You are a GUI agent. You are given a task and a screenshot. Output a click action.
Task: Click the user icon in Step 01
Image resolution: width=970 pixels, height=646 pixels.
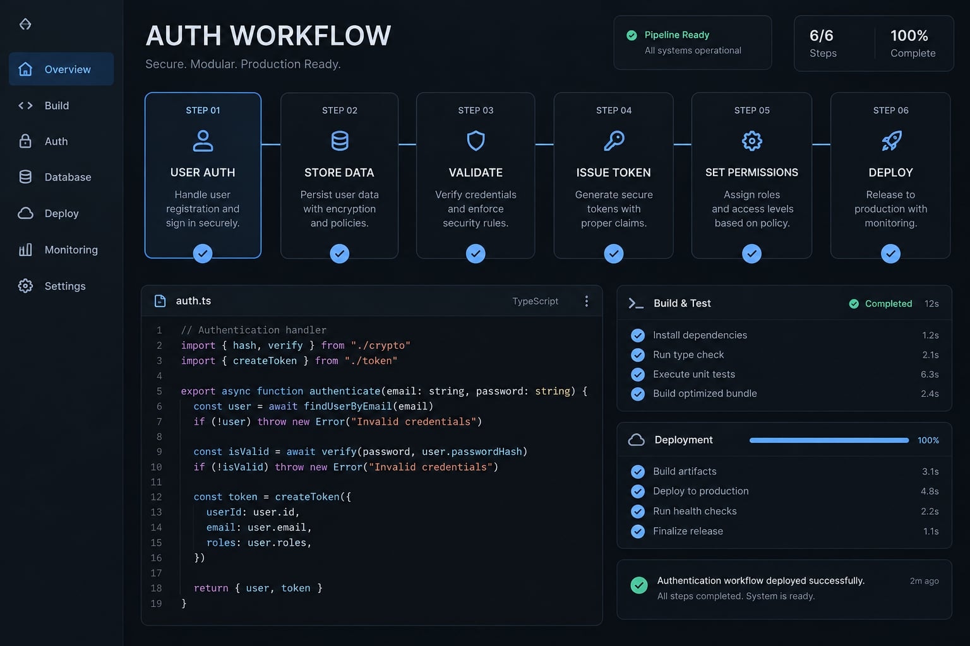click(x=203, y=141)
